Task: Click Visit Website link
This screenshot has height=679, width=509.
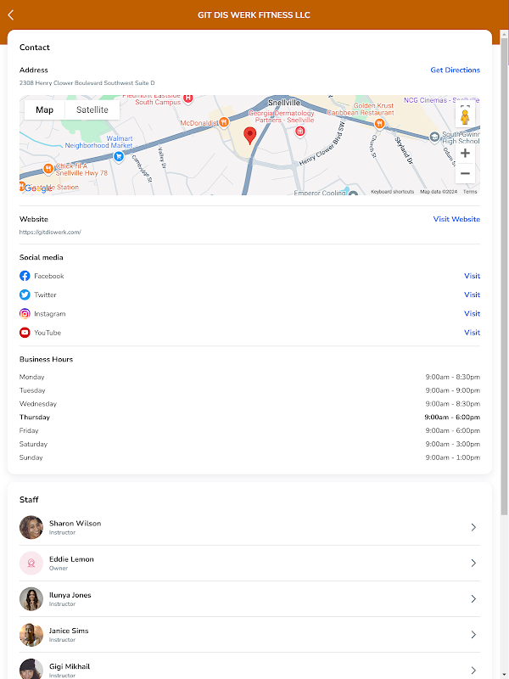Action: 456,219
